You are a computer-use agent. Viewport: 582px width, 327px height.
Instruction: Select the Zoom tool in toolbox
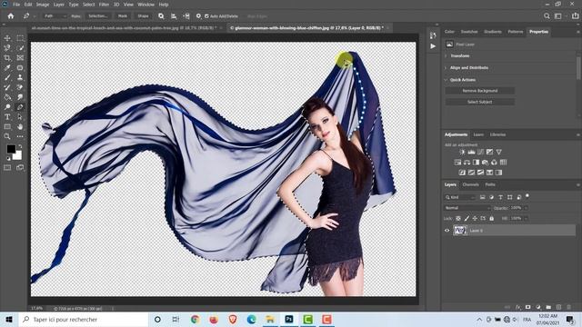click(7, 136)
